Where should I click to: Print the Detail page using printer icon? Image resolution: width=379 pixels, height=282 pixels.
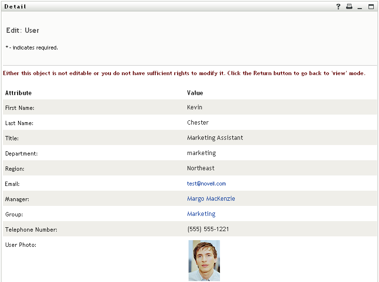(x=349, y=7)
